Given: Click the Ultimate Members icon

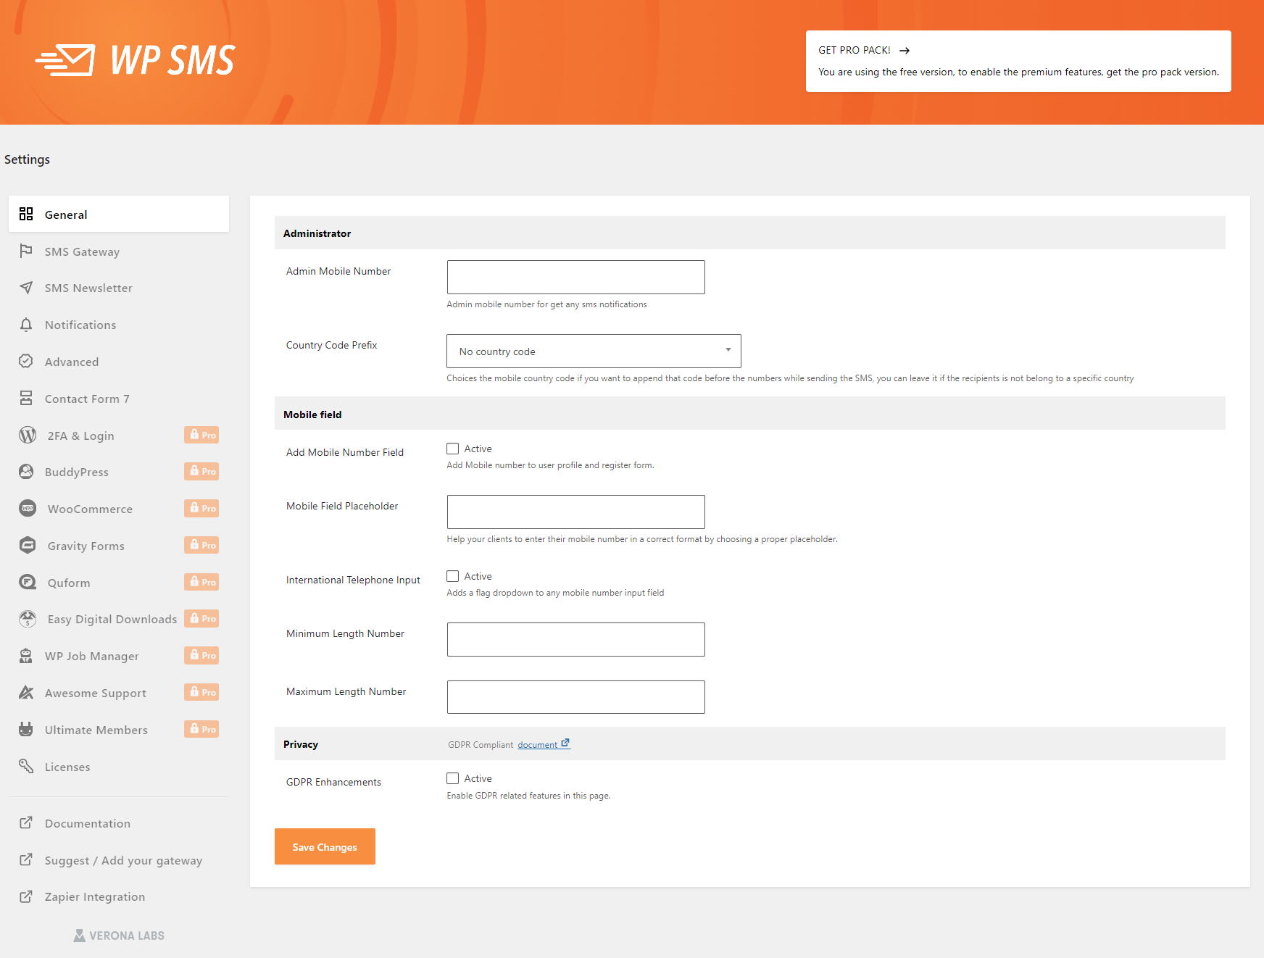Looking at the screenshot, I should click(26, 729).
